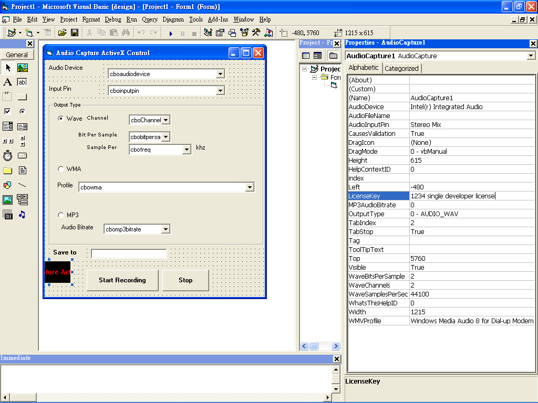Select the Timer control in the toolbox
Image resolution: width=538 pixels, height=403 pixels.
pos(7,156)
